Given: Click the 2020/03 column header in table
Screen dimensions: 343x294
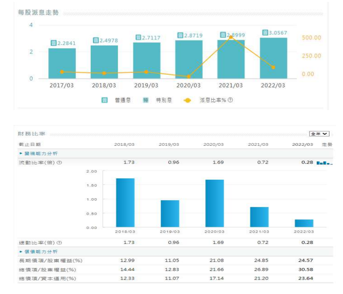Looking at the screenshot, I should coord(213,144).
